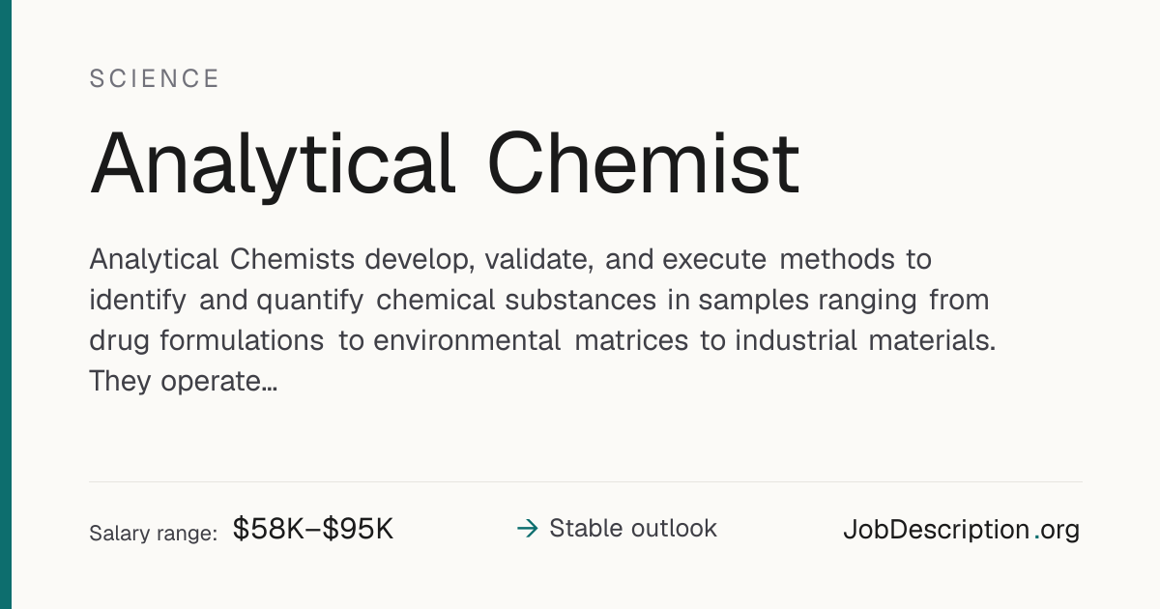1160x609 pixels.
Task: Click the org suffix in the logo
Action: [1061, 532]
